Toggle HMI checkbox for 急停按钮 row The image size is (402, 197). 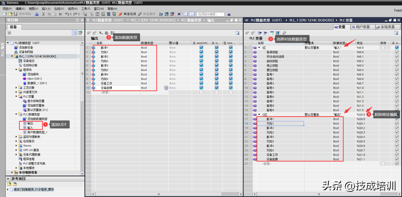(397, 52)
